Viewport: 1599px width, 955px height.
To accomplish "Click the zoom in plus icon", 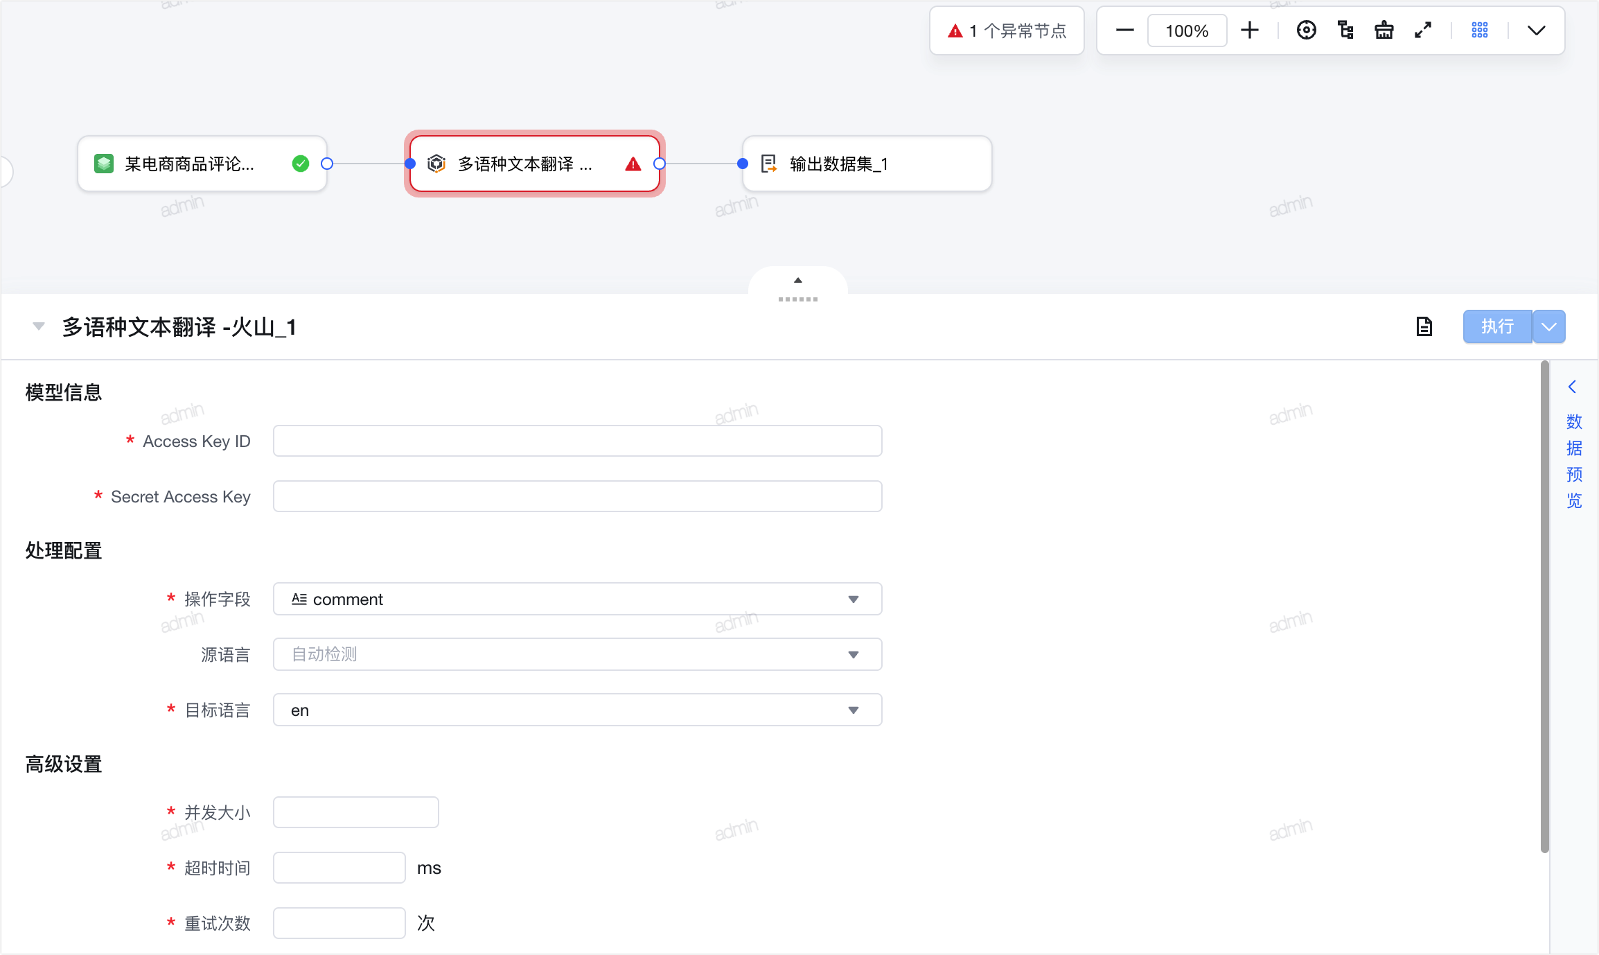I will [1250, 30].
